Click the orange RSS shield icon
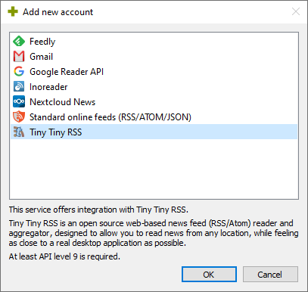This screenshot has width=308, height=292. (x=19, y=117)
